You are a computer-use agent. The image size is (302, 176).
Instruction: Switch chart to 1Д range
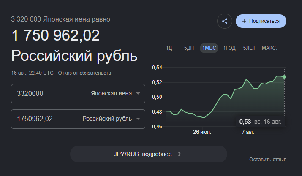[x=169, y=48]
